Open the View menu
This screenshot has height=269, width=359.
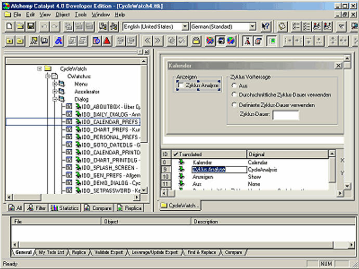point(45,15)
